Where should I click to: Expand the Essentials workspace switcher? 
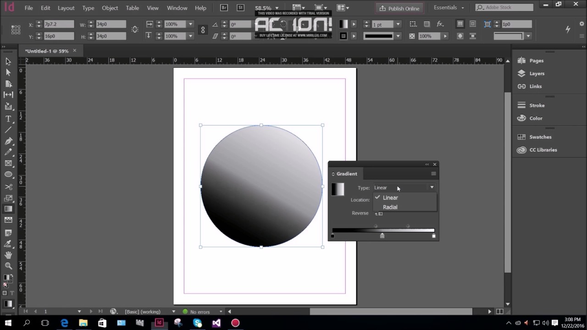449,8
